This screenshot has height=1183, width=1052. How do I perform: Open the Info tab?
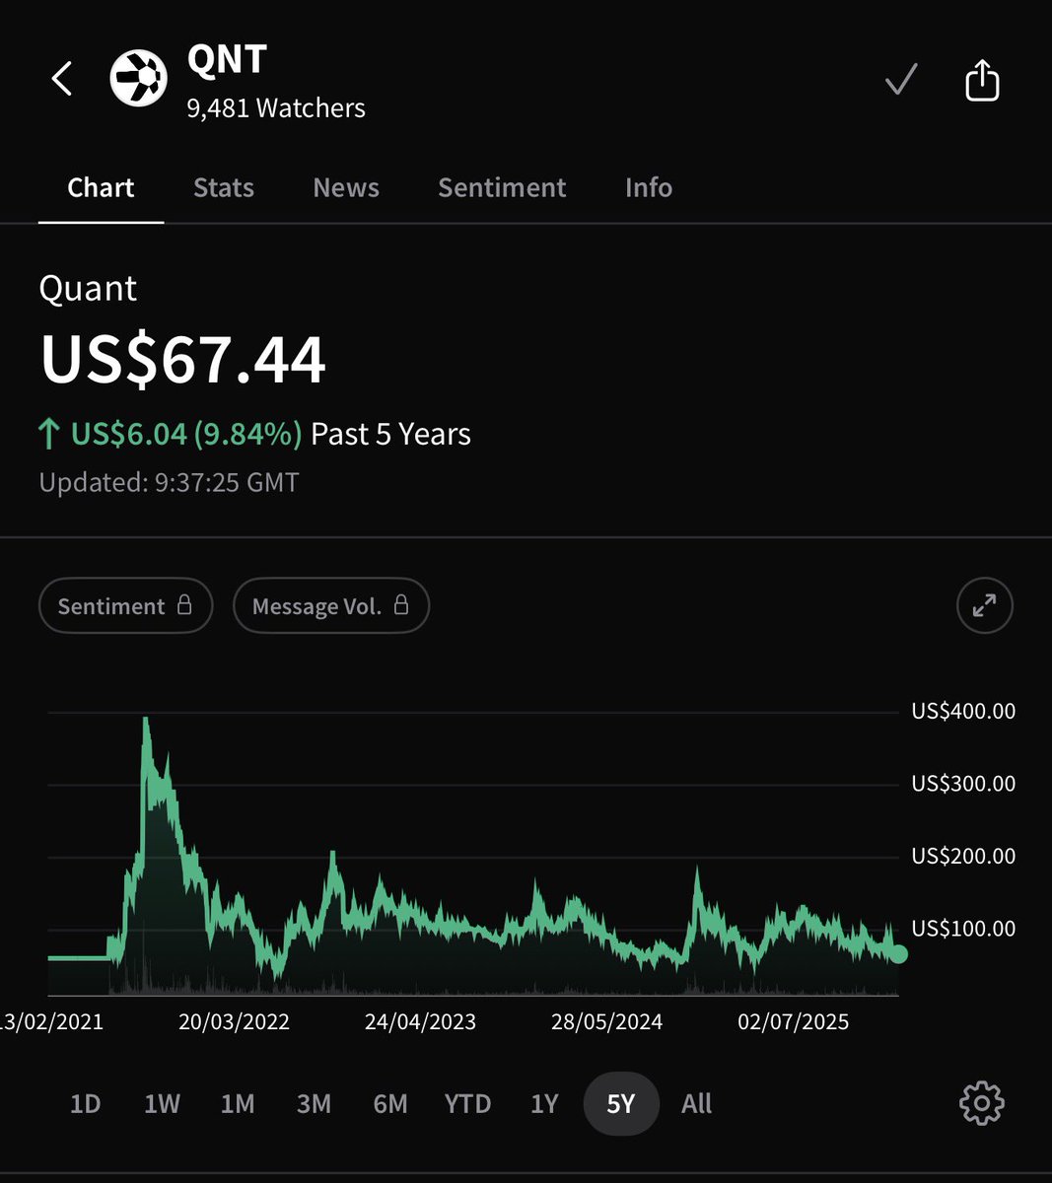tap(649, 187)
